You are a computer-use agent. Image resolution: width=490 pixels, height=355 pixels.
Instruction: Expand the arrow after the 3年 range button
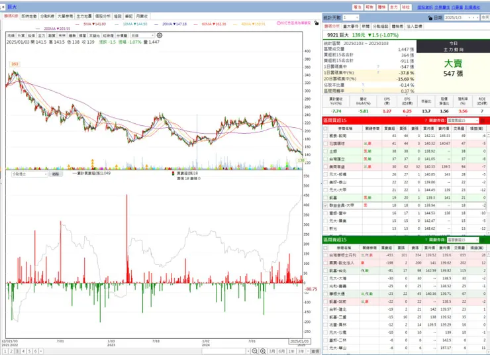tap(308, 351)
